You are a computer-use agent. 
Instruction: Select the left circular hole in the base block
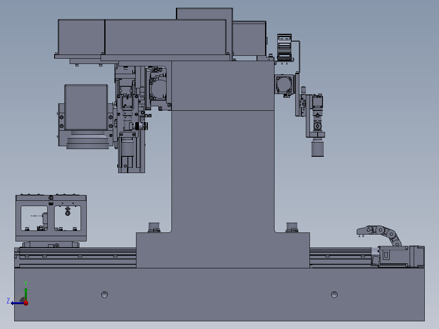[104, 294]
